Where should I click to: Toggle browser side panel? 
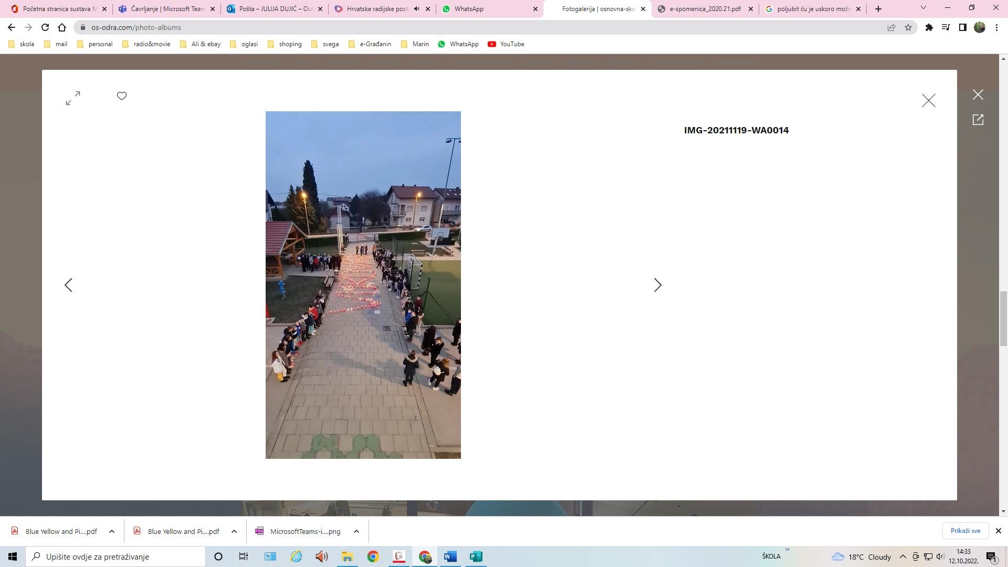(x=963, y=27)
